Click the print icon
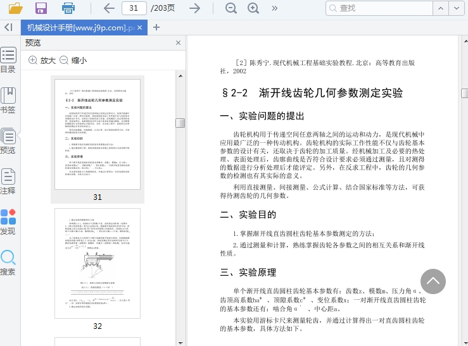Image resolution: width=468 pixels, height=346 pixels. coord(68,8)
